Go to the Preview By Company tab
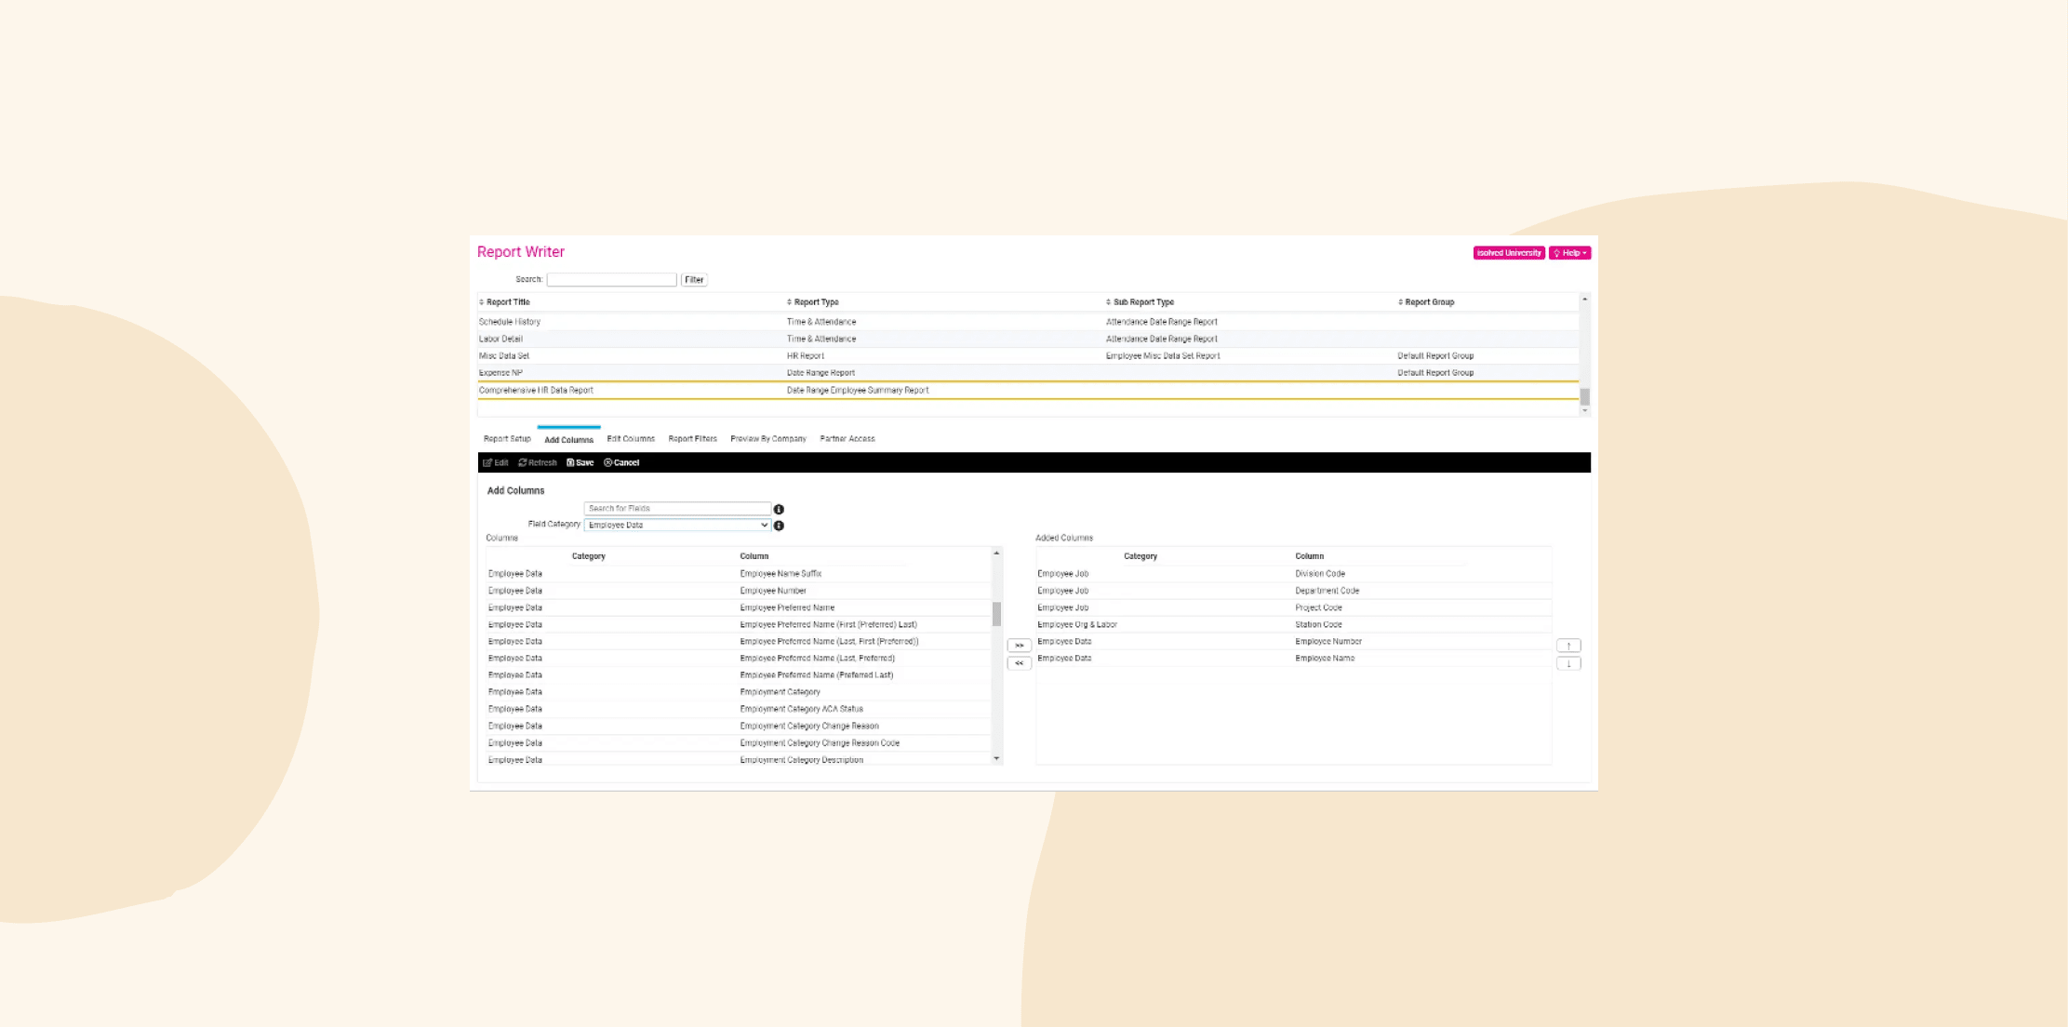This screenshot has width=2068, height=1027. 767,439
